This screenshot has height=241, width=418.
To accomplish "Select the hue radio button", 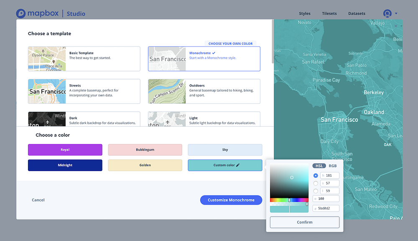I will (x=316, y=175).
